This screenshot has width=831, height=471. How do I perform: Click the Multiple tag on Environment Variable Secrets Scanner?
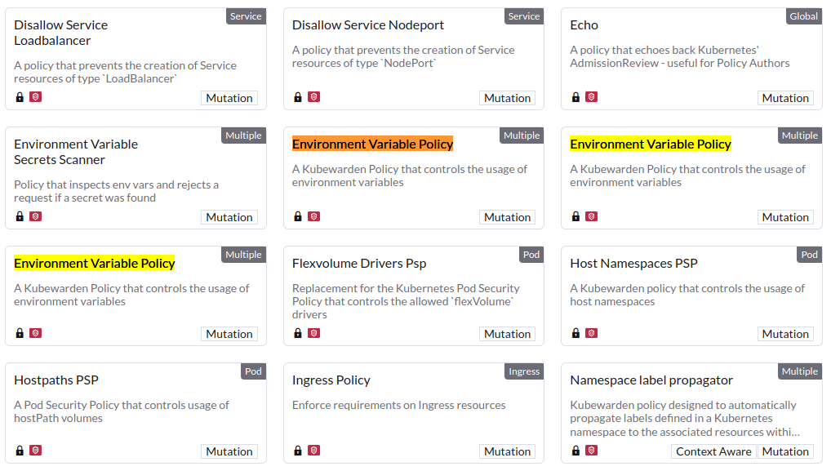tap(243, 135)
